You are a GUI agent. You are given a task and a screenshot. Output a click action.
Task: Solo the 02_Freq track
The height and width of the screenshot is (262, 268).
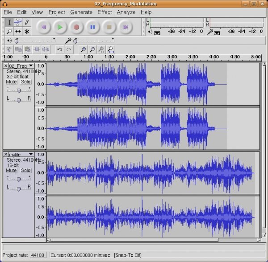26,82
